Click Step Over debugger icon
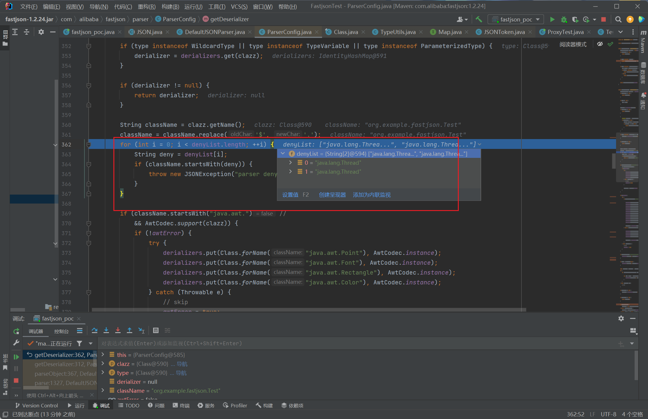The width and height of the screenshot is (648, 419). click(95, 330)
